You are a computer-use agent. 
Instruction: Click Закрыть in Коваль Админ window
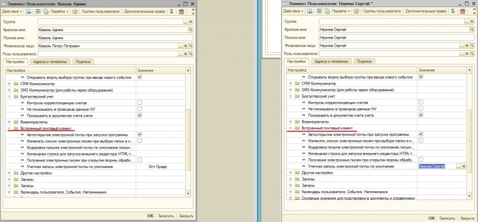point(186,216)
